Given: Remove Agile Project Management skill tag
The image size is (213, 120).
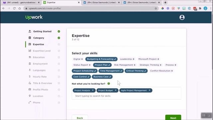Looking at the screenshot, I should (x=149, y=90).
